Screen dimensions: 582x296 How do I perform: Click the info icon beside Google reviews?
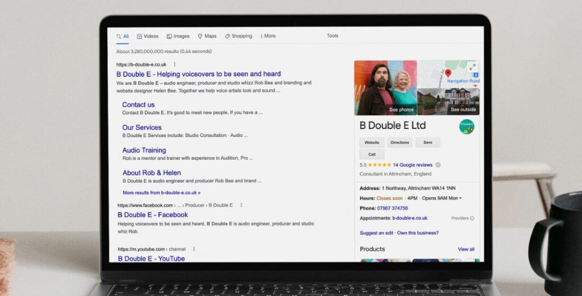pos(438,165)
